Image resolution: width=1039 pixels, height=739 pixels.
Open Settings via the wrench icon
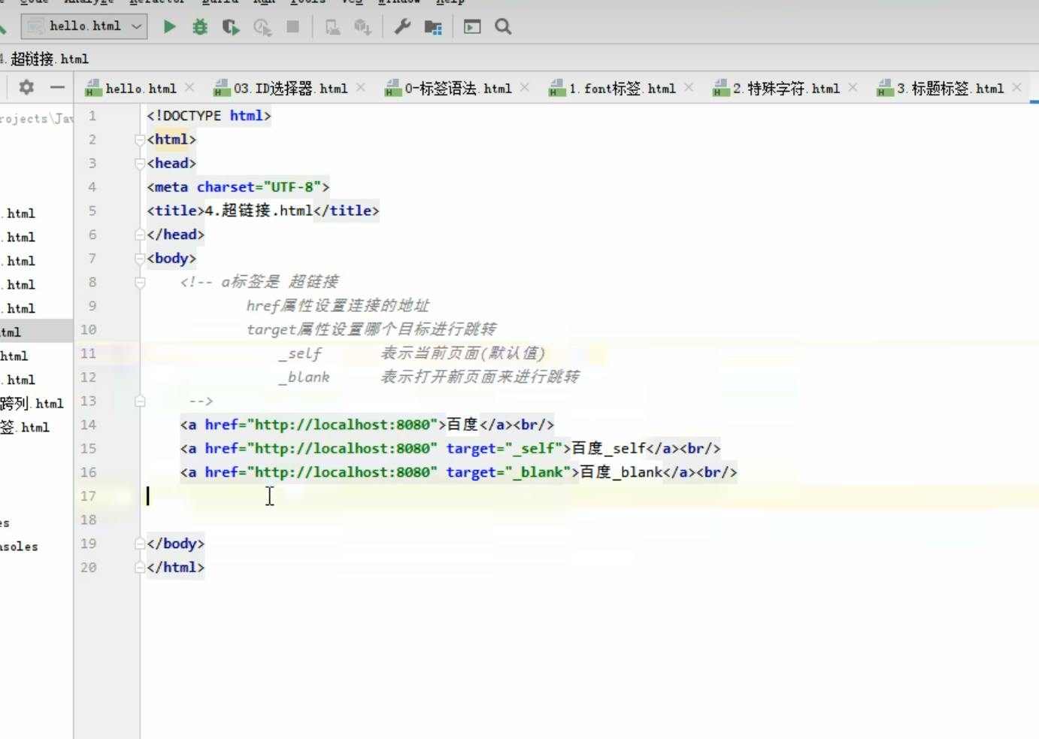pyautogui.click(x=402, y=27)
